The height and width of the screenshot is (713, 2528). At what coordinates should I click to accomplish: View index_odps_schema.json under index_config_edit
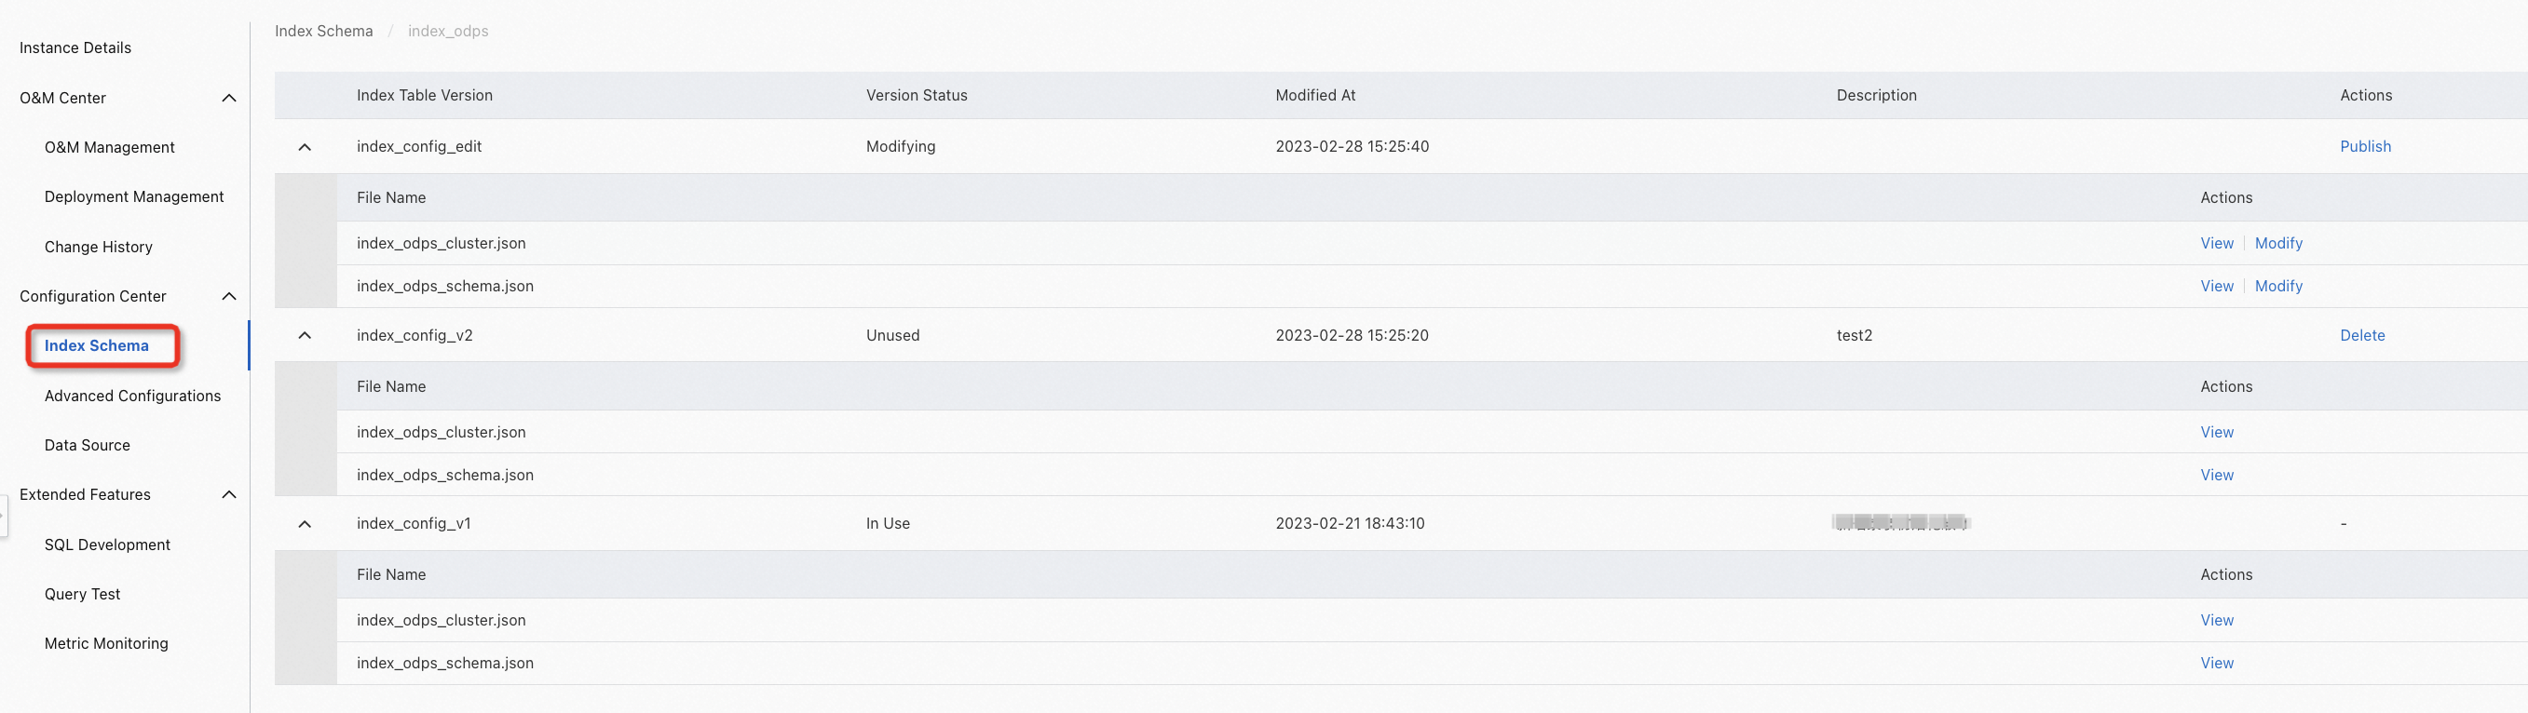coord(2216,287)
